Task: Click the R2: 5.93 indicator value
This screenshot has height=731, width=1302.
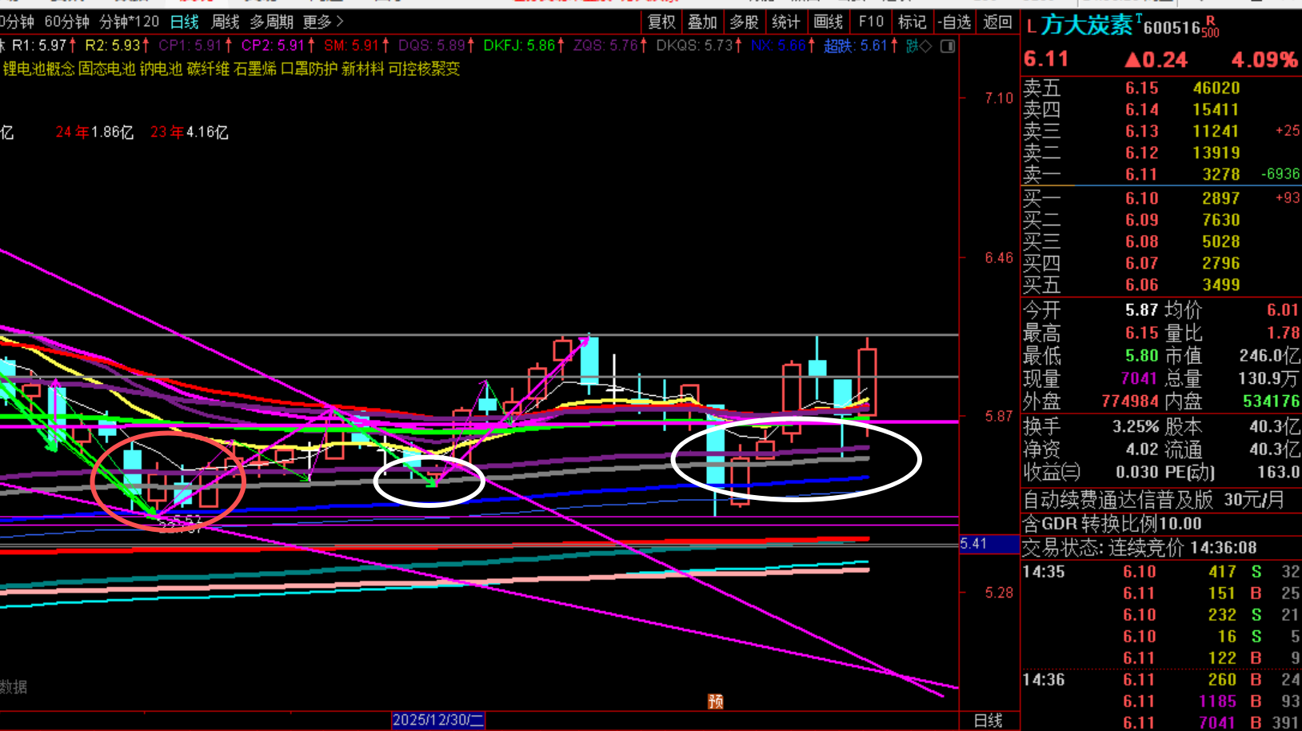Action: [x=117, y=46]
